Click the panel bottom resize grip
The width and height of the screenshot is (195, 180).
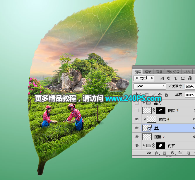169,157
